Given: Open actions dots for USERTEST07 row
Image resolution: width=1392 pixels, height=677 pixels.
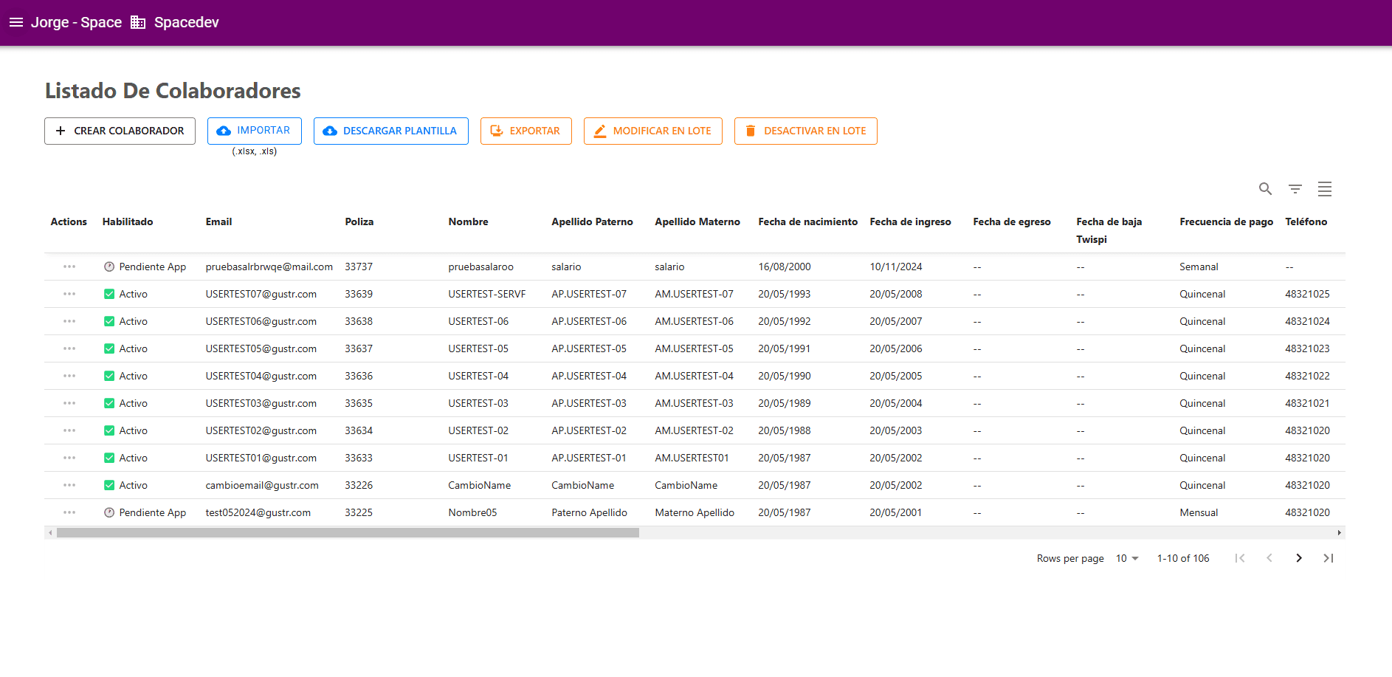Looking at the screenshot, I should (69, 294).
